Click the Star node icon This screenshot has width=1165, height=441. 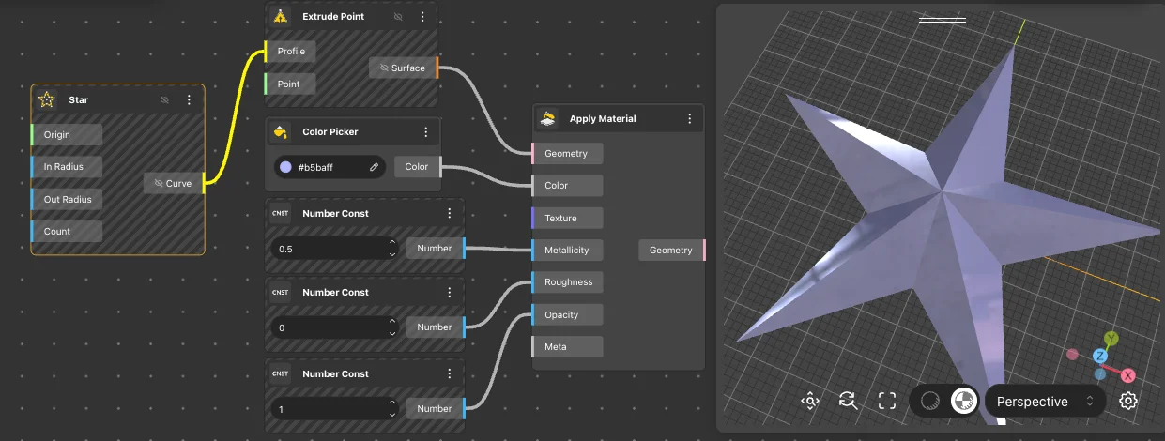[x=46, y=99]
